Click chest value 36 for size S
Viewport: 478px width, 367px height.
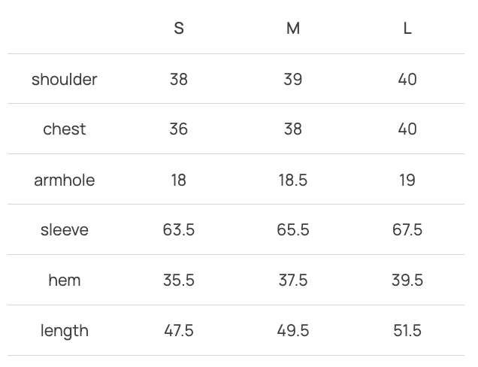click(x=179, y=129)
